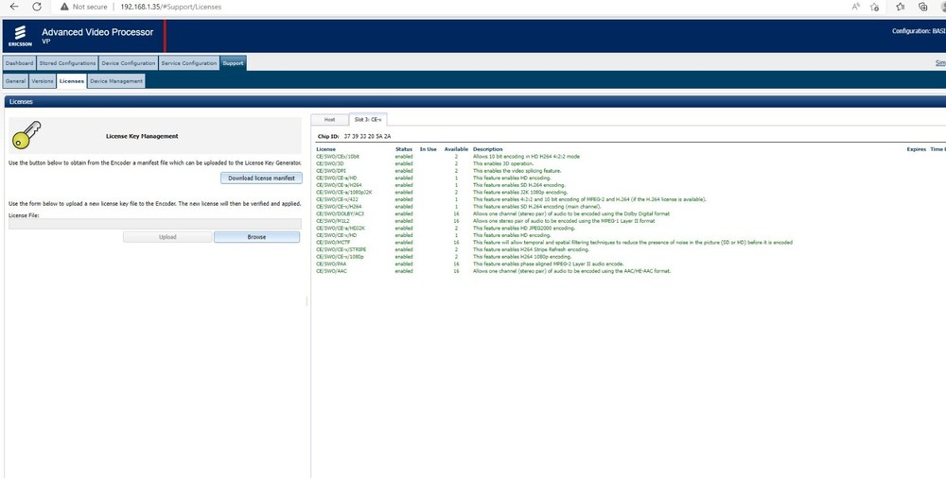Add this page to favorites with the star icon
This screenshot has width=946, height=478.
[x=874, y=7]
